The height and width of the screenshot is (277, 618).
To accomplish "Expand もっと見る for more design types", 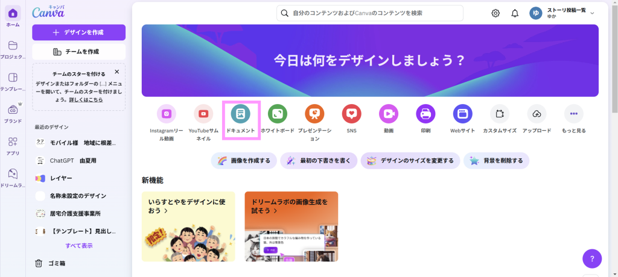I will (x=573, y=114).
